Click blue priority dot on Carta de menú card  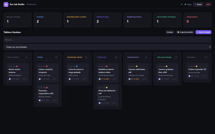(77, 66)
